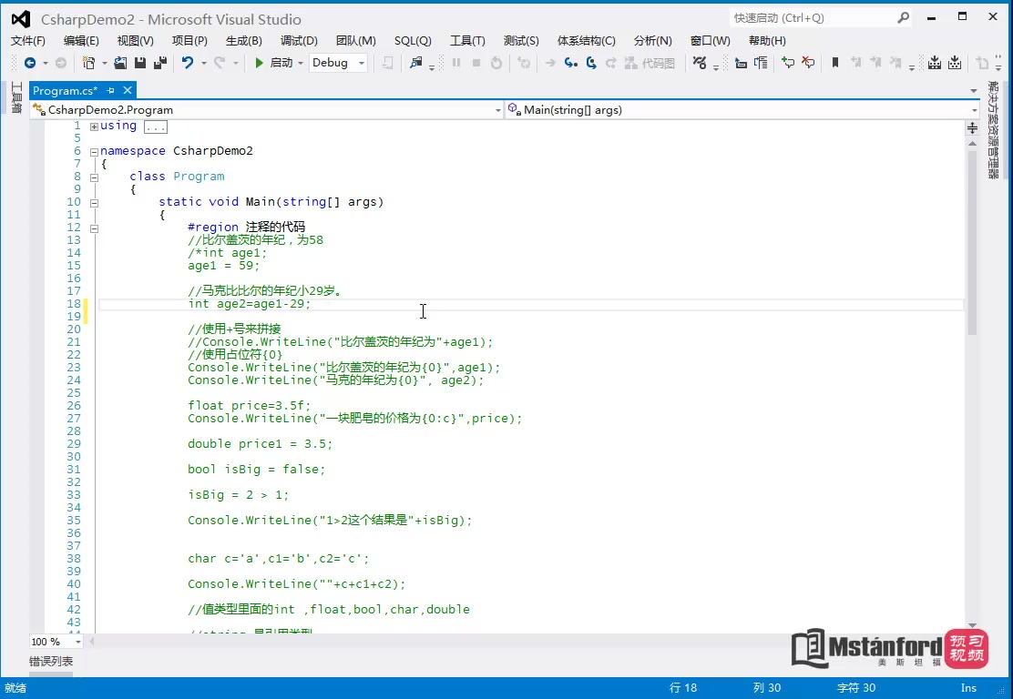Click the 启动 start button label
This screenshot has width=1013, height=699.
281,63
